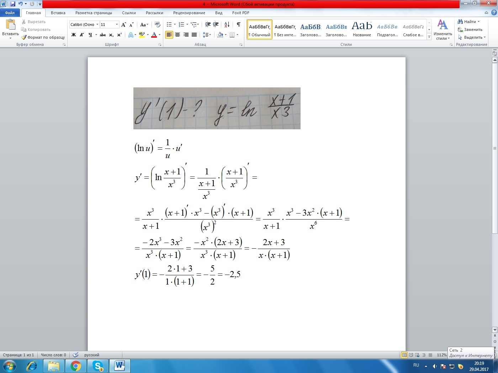Image resolution: width=498 pixels, height=373 pixels.
Task: Click the Grow Font icon
Action: click(x=123, y=25)
